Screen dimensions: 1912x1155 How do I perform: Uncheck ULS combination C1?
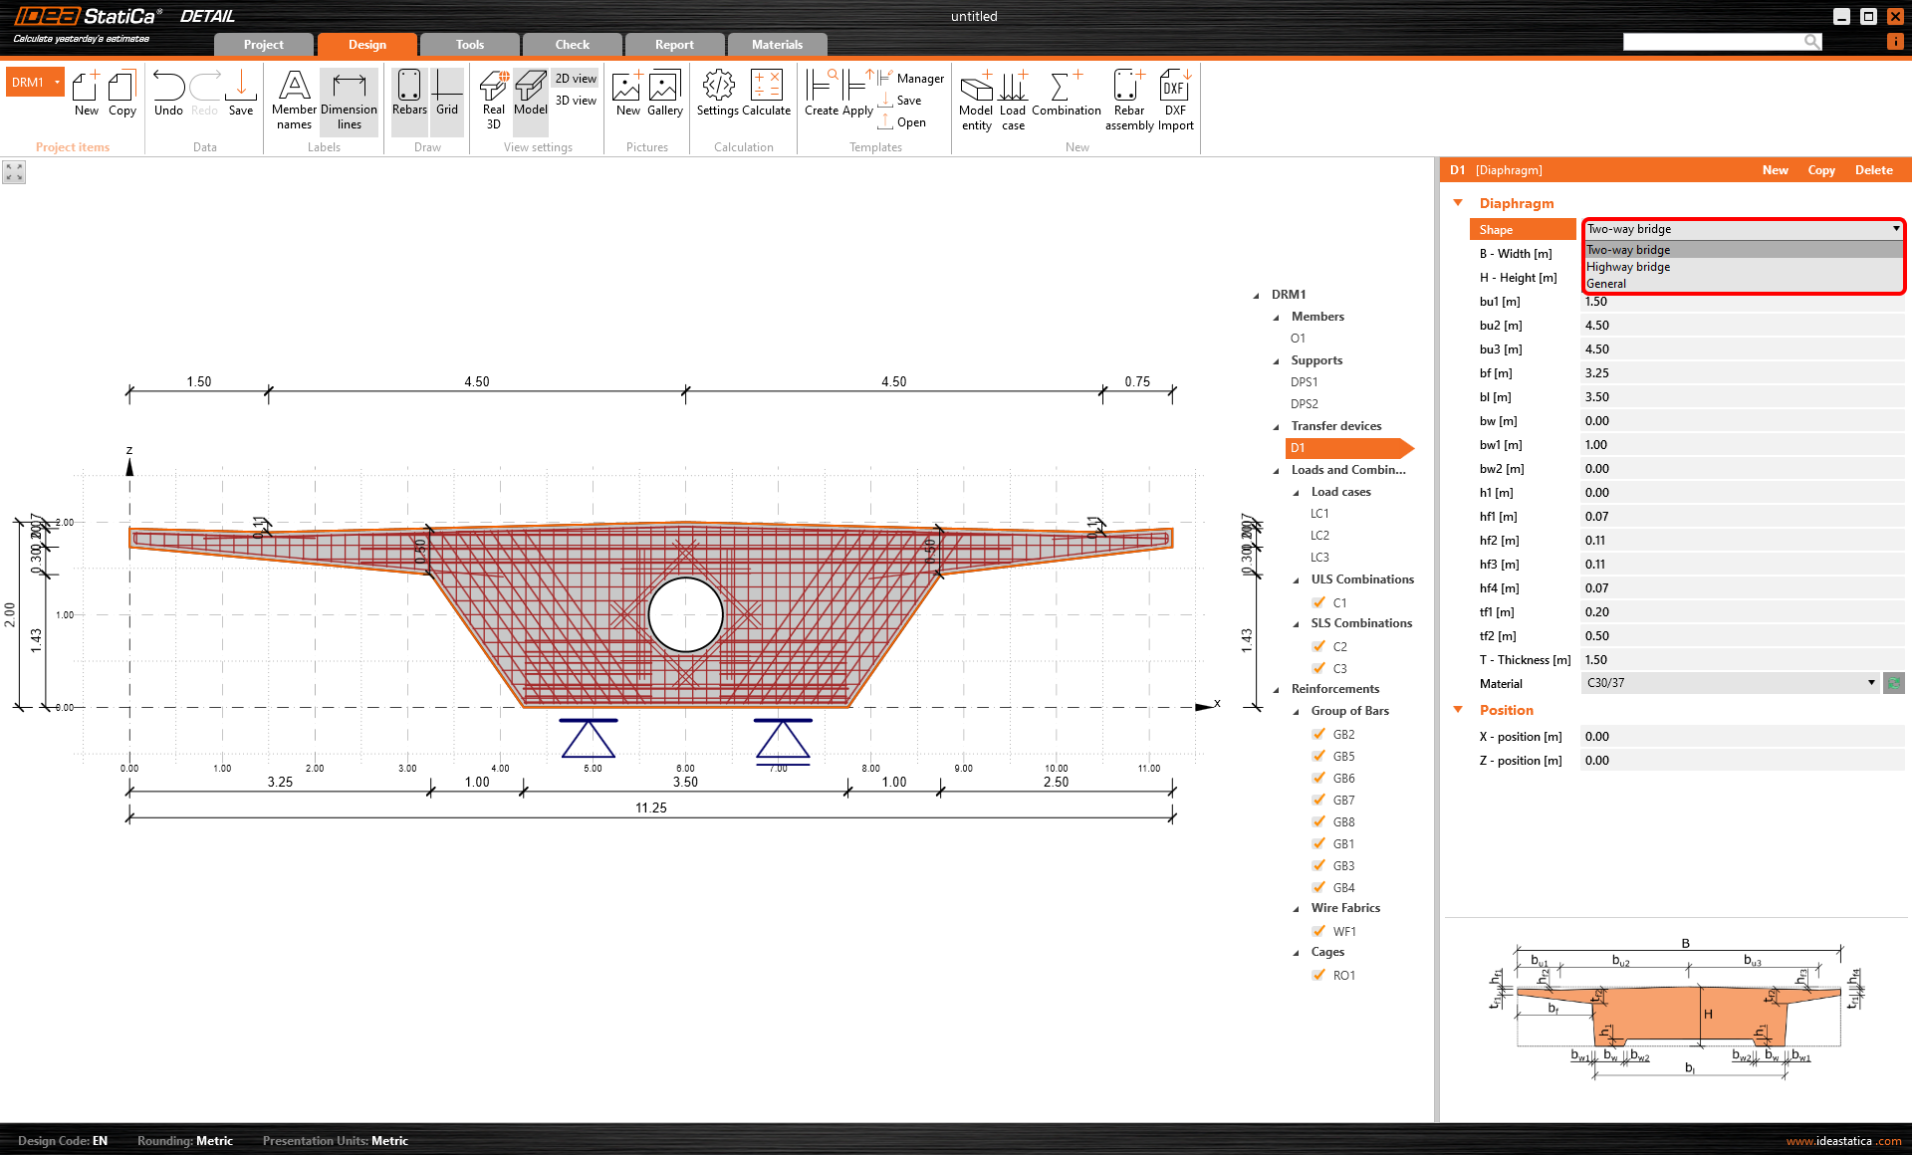coord(1319,602)
